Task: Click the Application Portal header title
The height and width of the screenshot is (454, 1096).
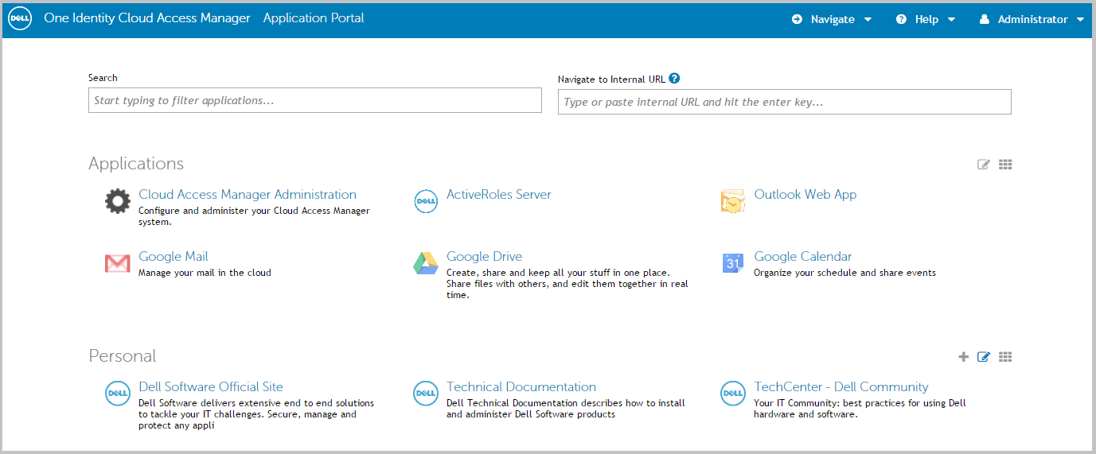Action: tap(314, 18)
